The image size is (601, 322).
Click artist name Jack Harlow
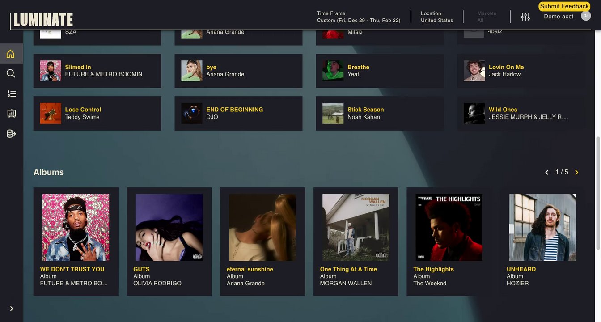pos(504,74)
